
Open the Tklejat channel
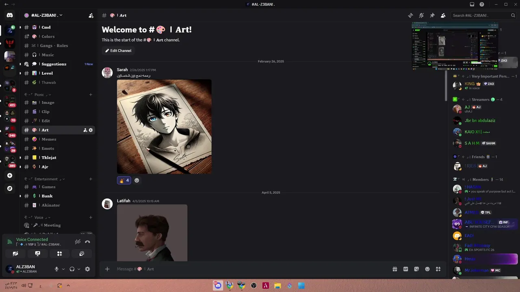click(58, 158)
